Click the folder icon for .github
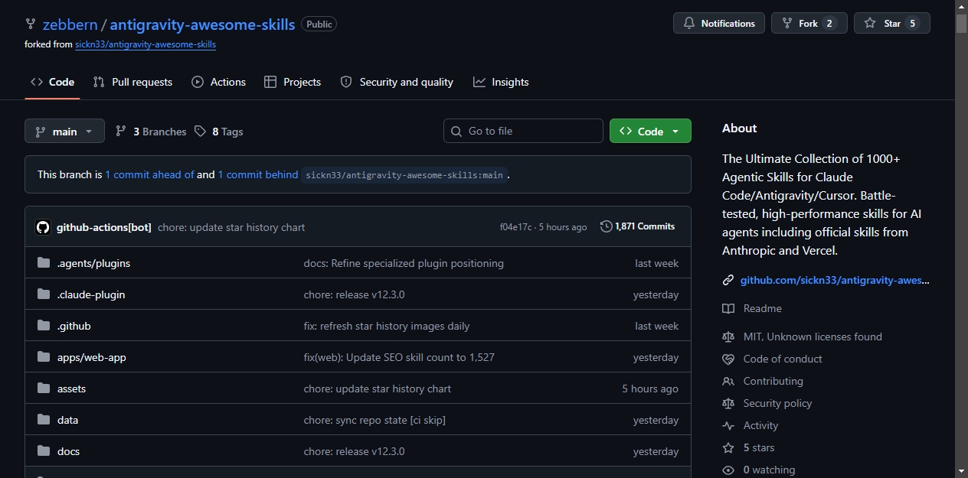 pyautogui.click(x=44, y=326)
